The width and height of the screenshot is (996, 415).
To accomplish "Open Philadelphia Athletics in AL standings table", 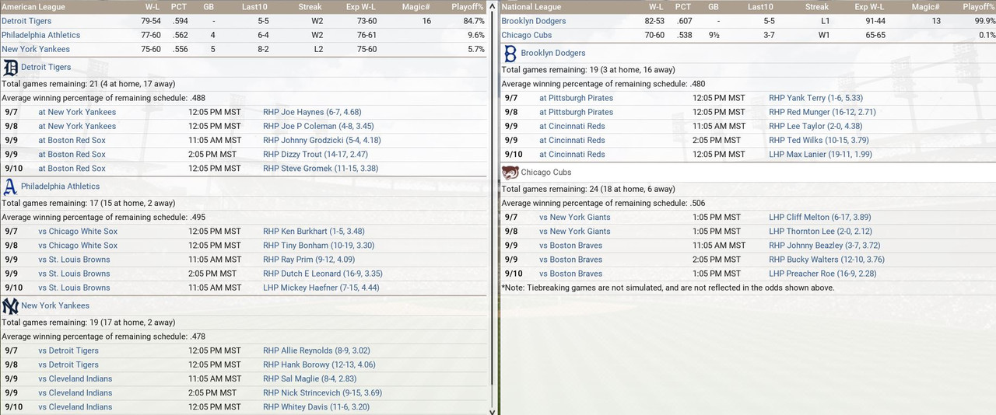I will click(40, 35).
